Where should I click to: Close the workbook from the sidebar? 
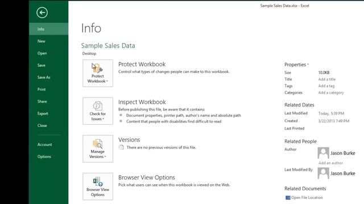pos(49,125)
